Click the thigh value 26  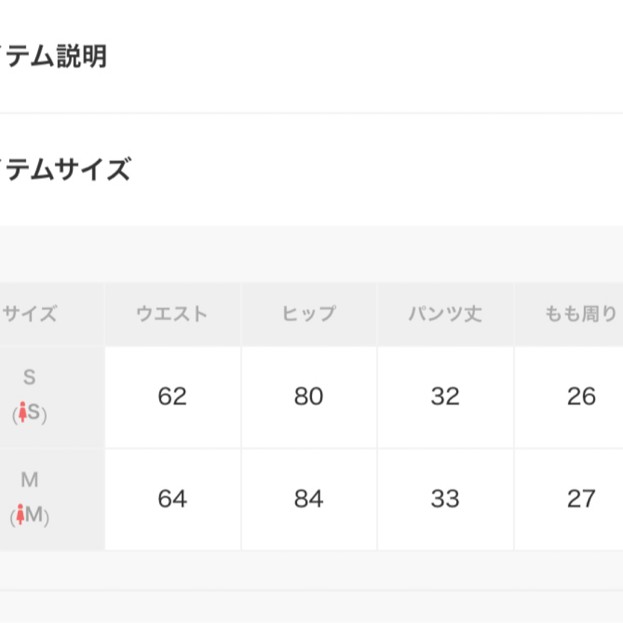[581, 396]
